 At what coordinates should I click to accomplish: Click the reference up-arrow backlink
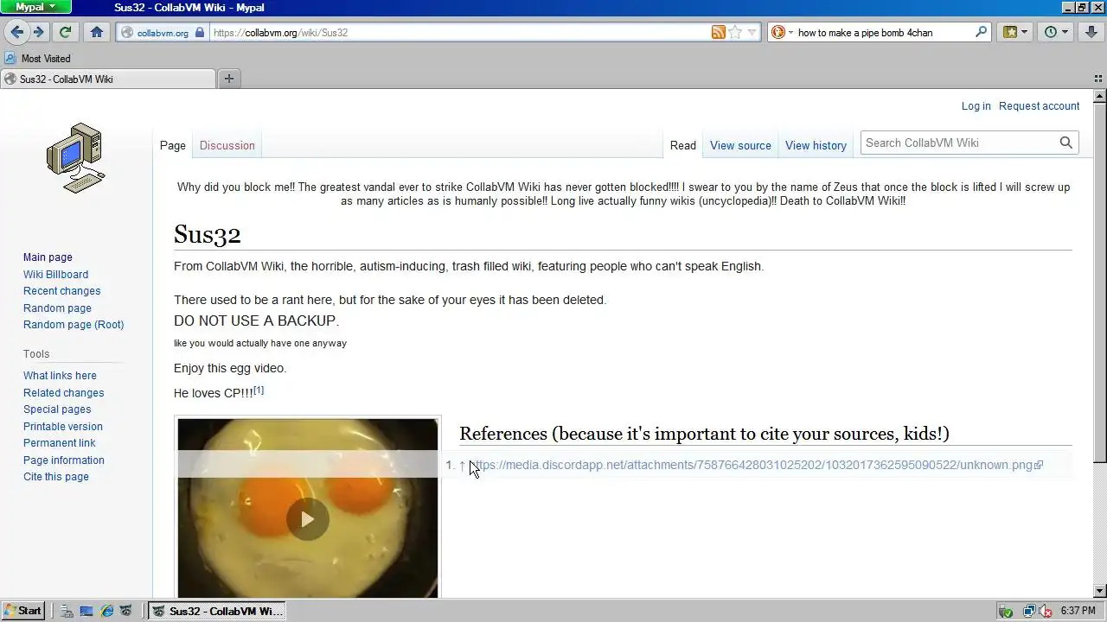(x=462, y=465)
